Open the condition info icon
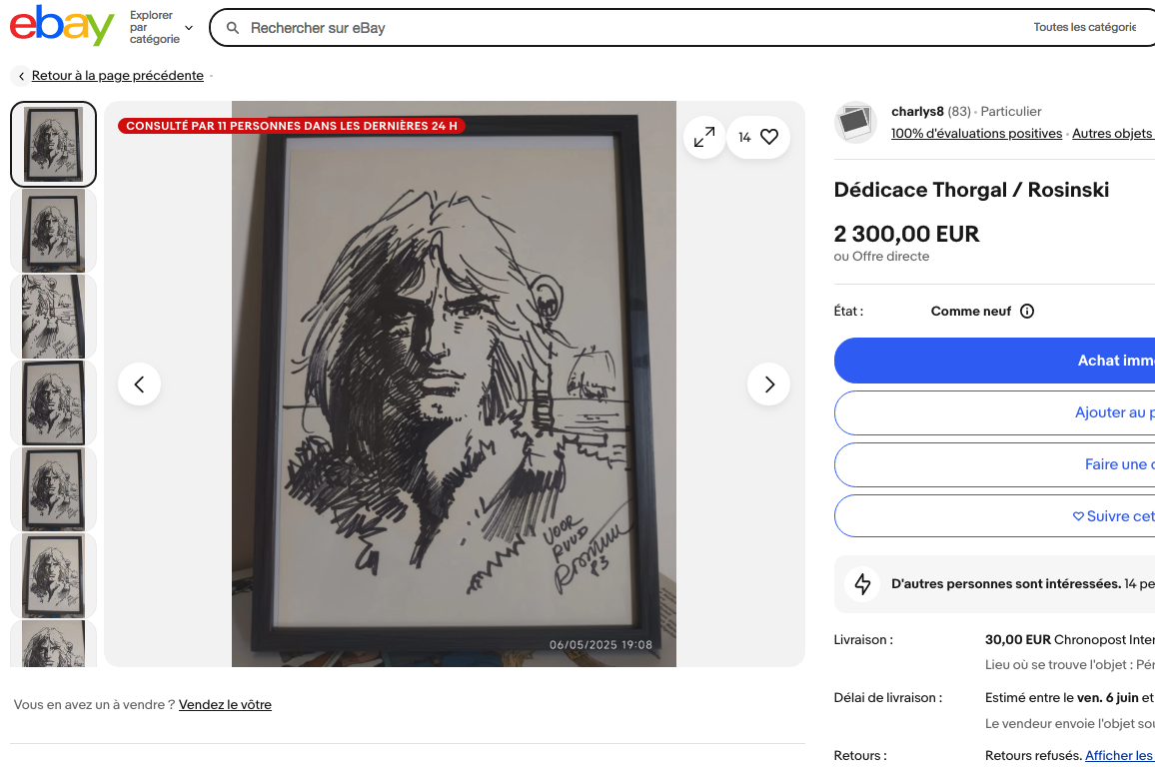 (1027, 311)
